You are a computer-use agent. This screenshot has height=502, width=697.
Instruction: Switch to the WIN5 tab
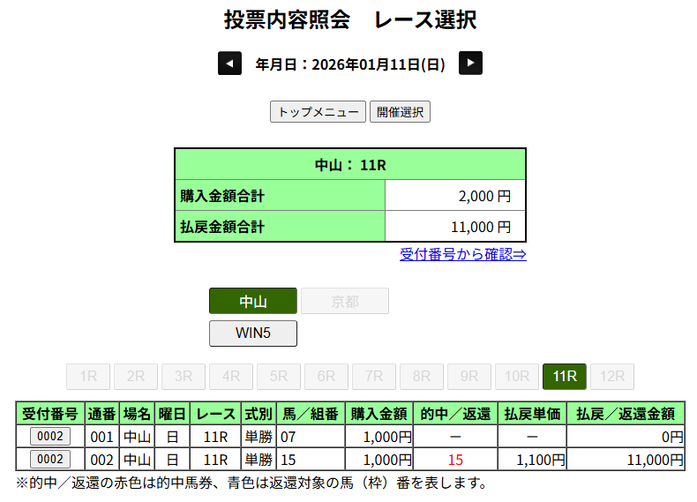point(253,333)
